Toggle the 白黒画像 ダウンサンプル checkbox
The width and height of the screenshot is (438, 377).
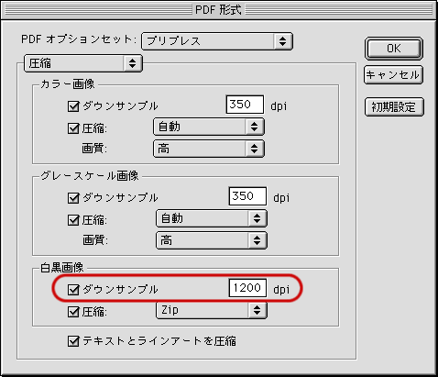[x=73, y=290]
